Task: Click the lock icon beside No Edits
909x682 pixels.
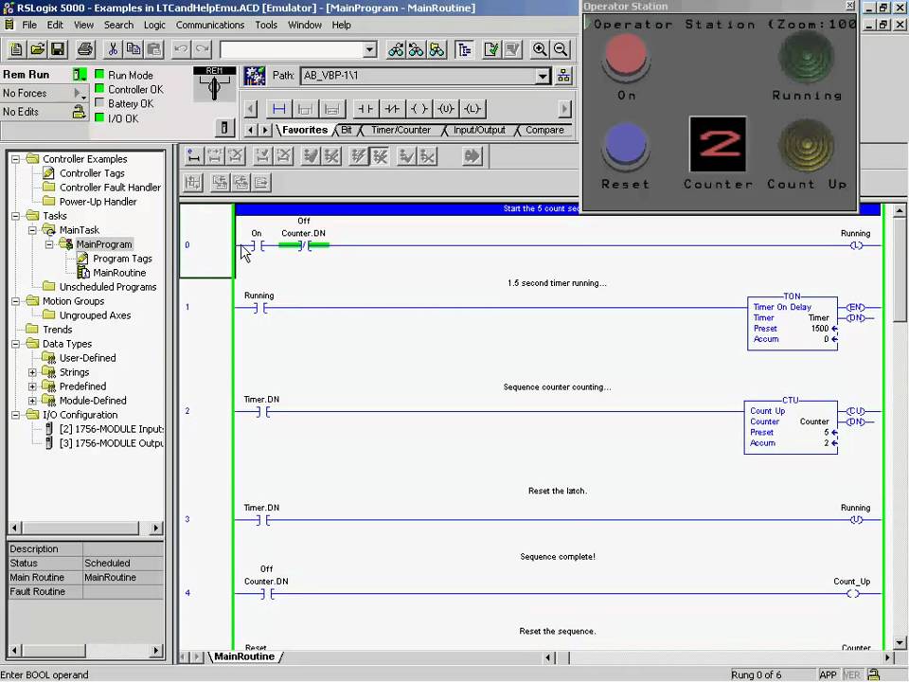Action: tap(79, 112)
